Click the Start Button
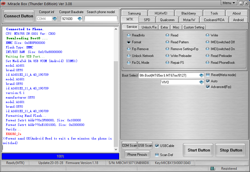Image resolution: width=250 pixels, height=172 pixels. 199,150
